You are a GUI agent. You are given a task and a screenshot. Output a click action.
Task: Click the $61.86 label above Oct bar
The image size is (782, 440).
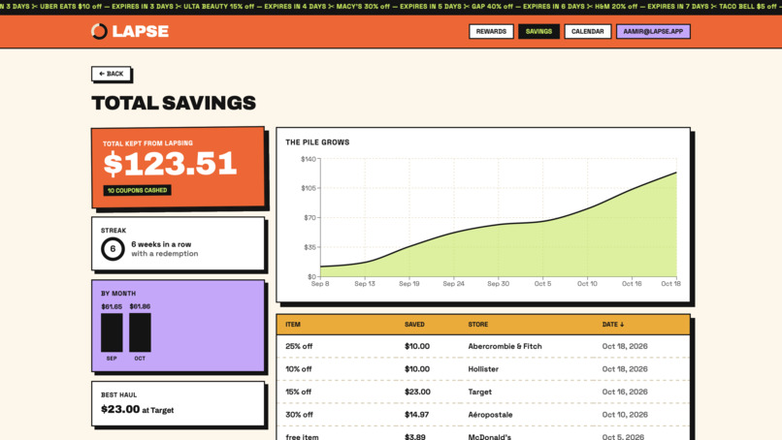click(x=140, y=307)
